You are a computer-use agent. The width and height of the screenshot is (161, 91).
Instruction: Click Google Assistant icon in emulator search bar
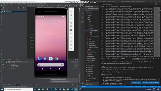(62, 65)
